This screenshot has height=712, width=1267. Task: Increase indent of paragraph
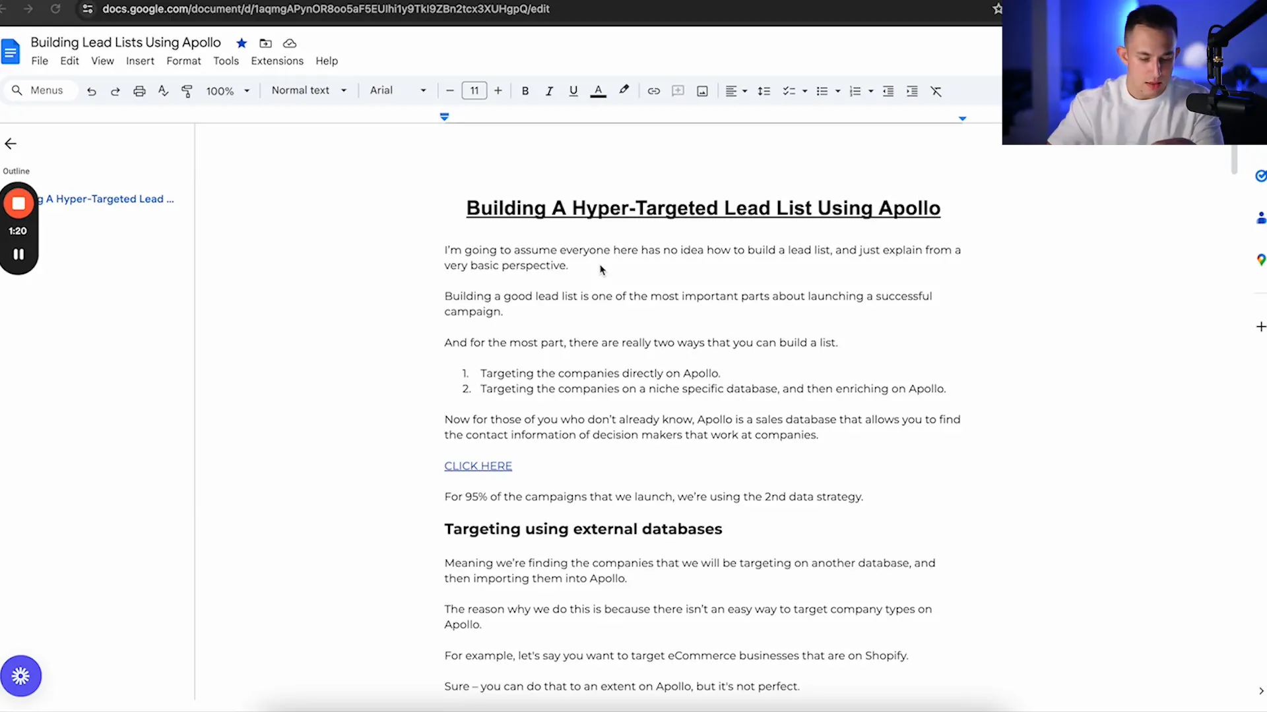[912, 91]
